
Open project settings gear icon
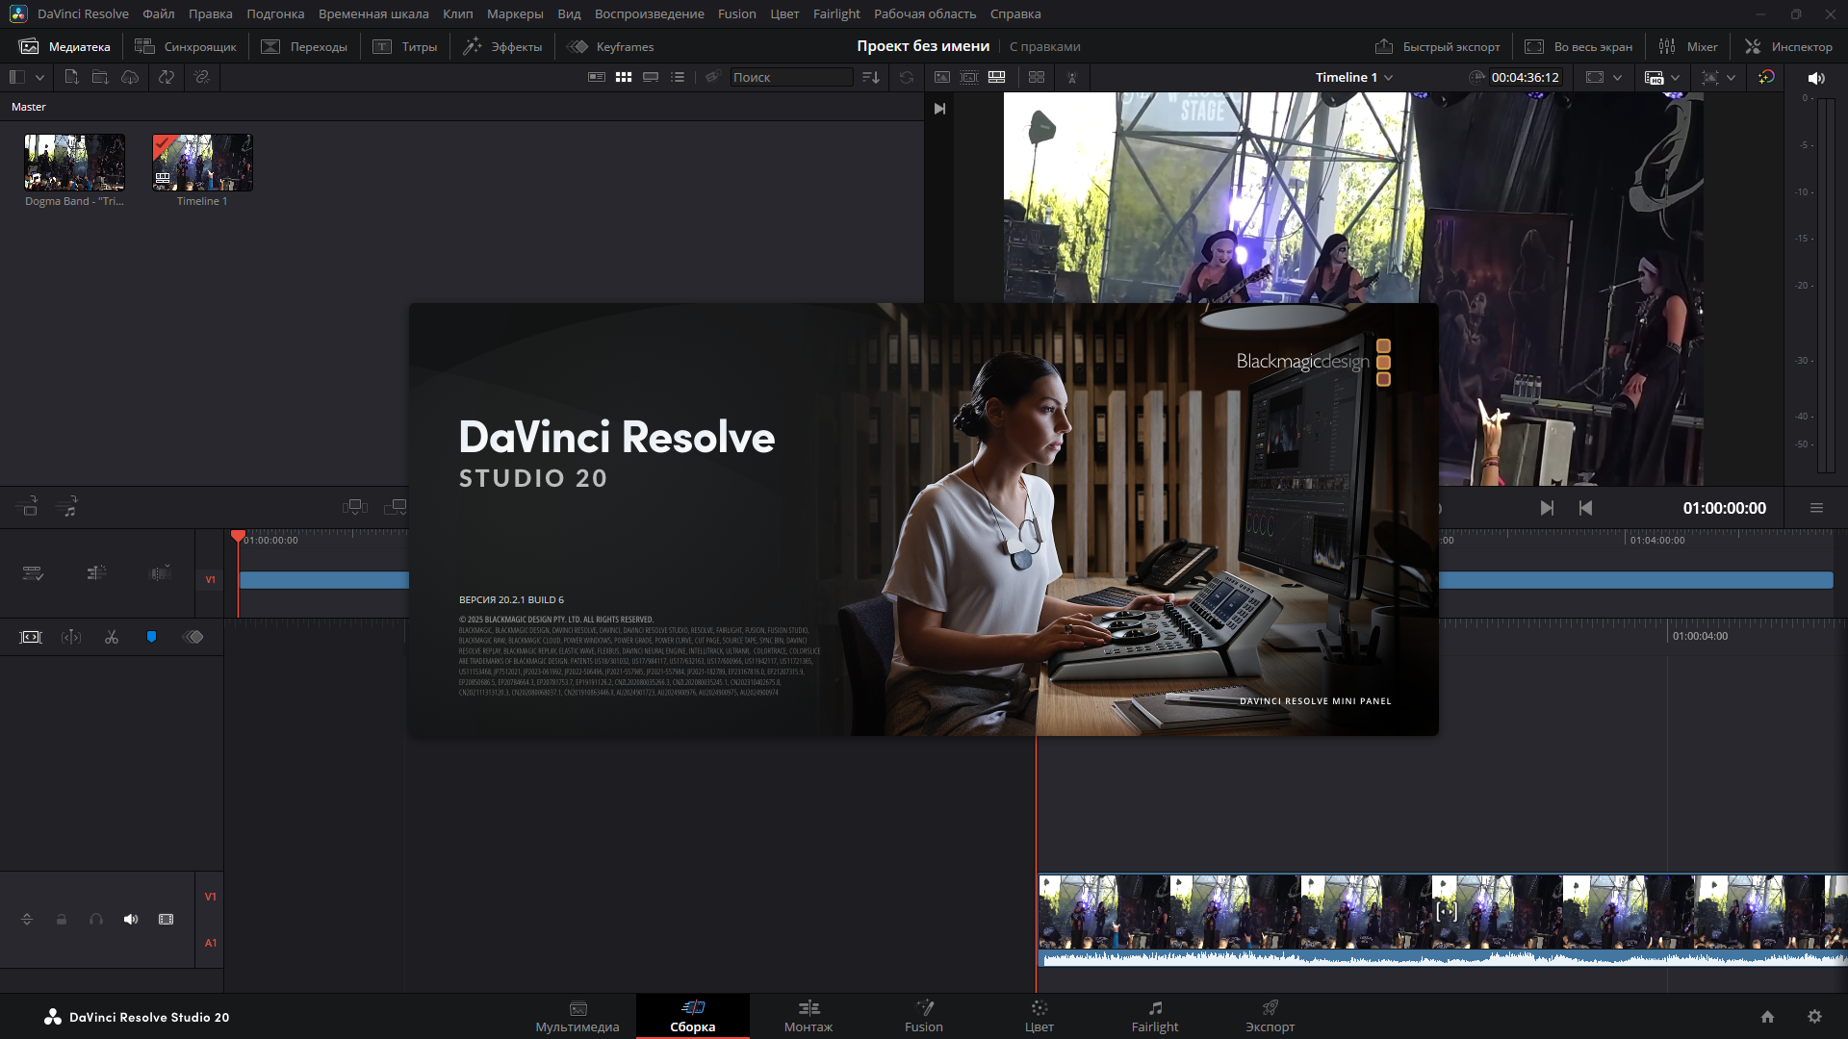point(1814,1017)
